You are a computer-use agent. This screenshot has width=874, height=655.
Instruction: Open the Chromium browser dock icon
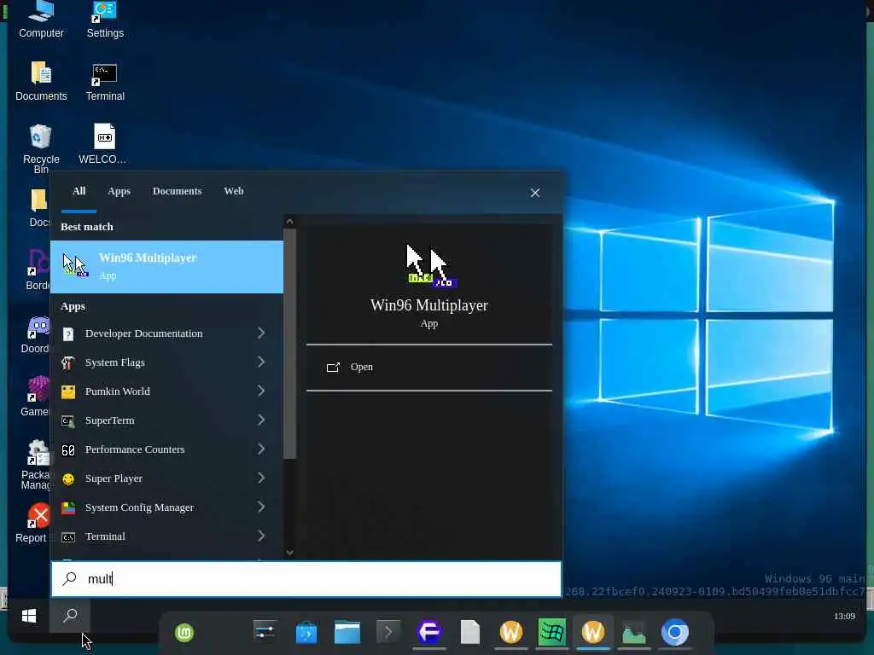pyautogui.click(x=675, y=632)
